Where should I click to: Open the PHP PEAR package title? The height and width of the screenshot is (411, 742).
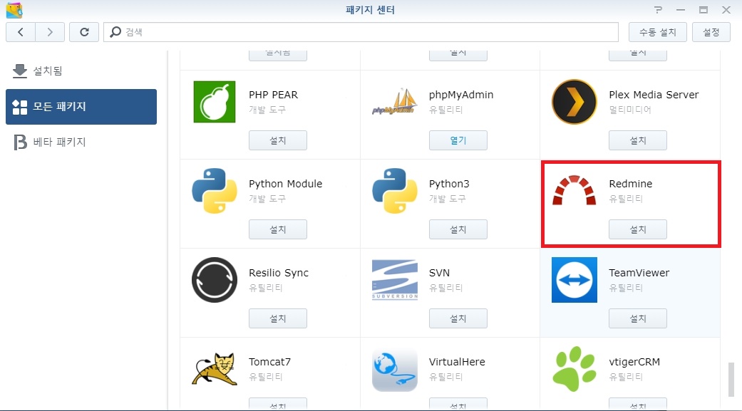[x=274, y=95]
